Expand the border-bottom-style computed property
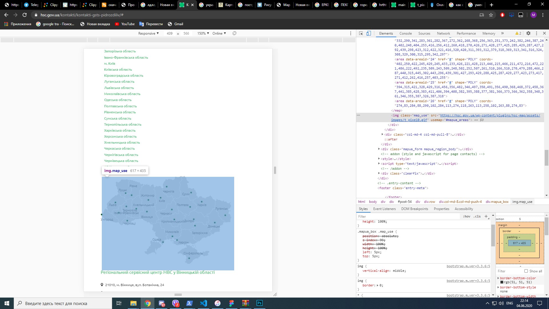 point(498,287)
